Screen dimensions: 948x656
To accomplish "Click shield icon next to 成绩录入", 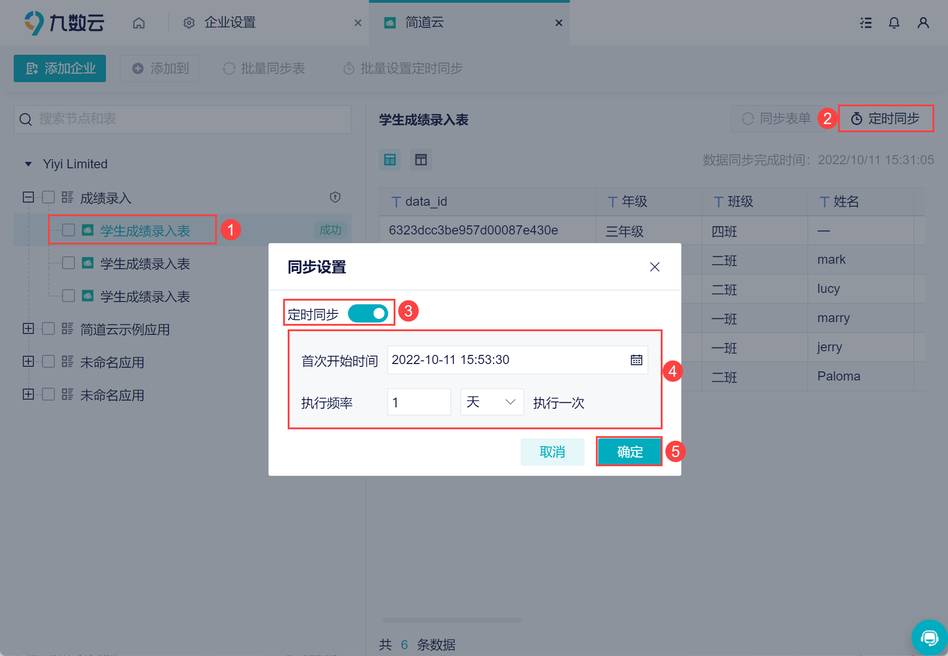I will pyautogui.click(x=335, y=197).
